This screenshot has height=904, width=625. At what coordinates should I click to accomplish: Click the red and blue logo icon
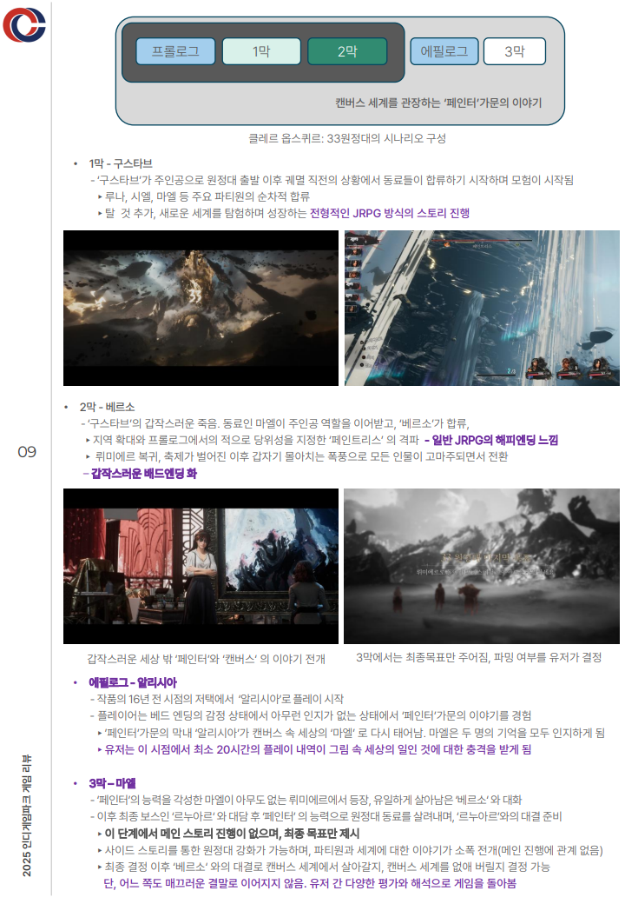click(x=24, y=25)
